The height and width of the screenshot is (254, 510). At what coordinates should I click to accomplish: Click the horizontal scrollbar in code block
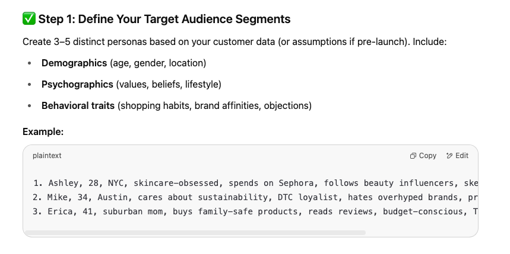[195, 233]
